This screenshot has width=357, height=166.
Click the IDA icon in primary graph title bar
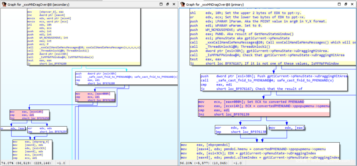tap(182, 4)
